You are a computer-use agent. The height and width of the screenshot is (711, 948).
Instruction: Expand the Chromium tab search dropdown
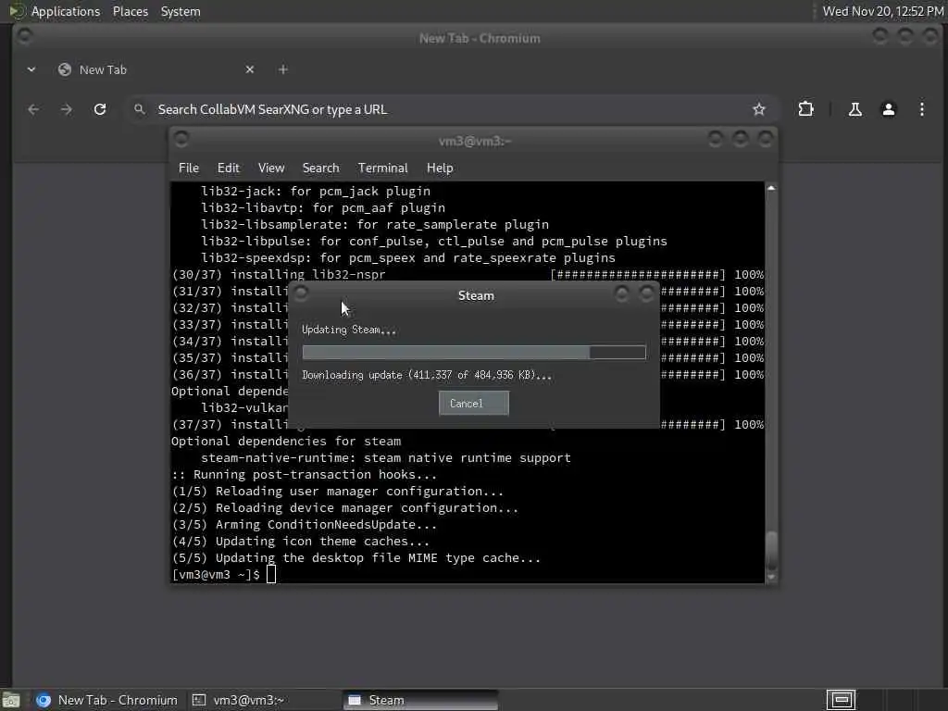31,69
